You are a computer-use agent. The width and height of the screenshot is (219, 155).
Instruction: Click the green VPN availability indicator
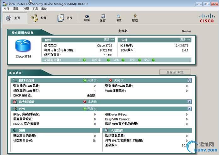123,60
